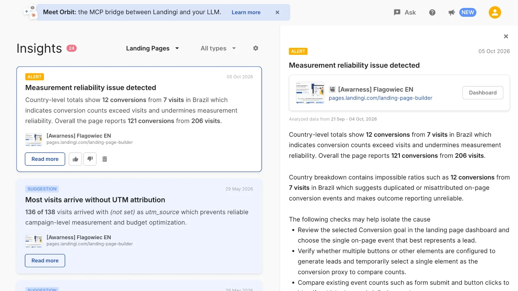Open 'Most visits arrive without UTM attribution' title

click(95, 200)
